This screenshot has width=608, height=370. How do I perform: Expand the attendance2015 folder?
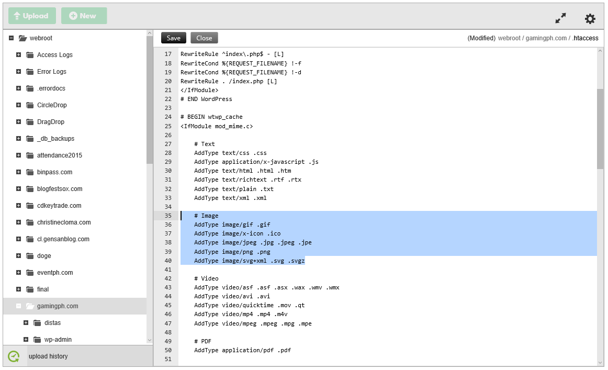click(19, 155)
